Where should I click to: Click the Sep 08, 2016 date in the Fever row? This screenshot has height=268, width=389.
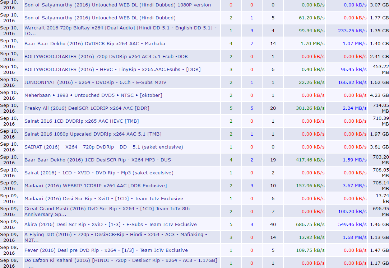click(x=9, y=250)
